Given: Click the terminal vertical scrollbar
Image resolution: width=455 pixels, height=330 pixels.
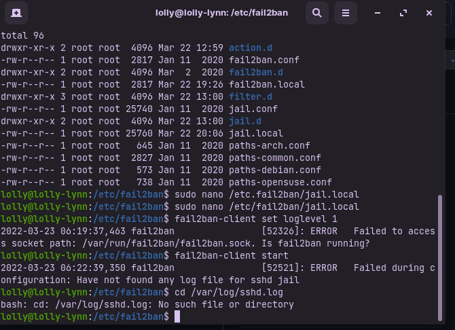Looking at the screenshot, I should tap(440, 258).
